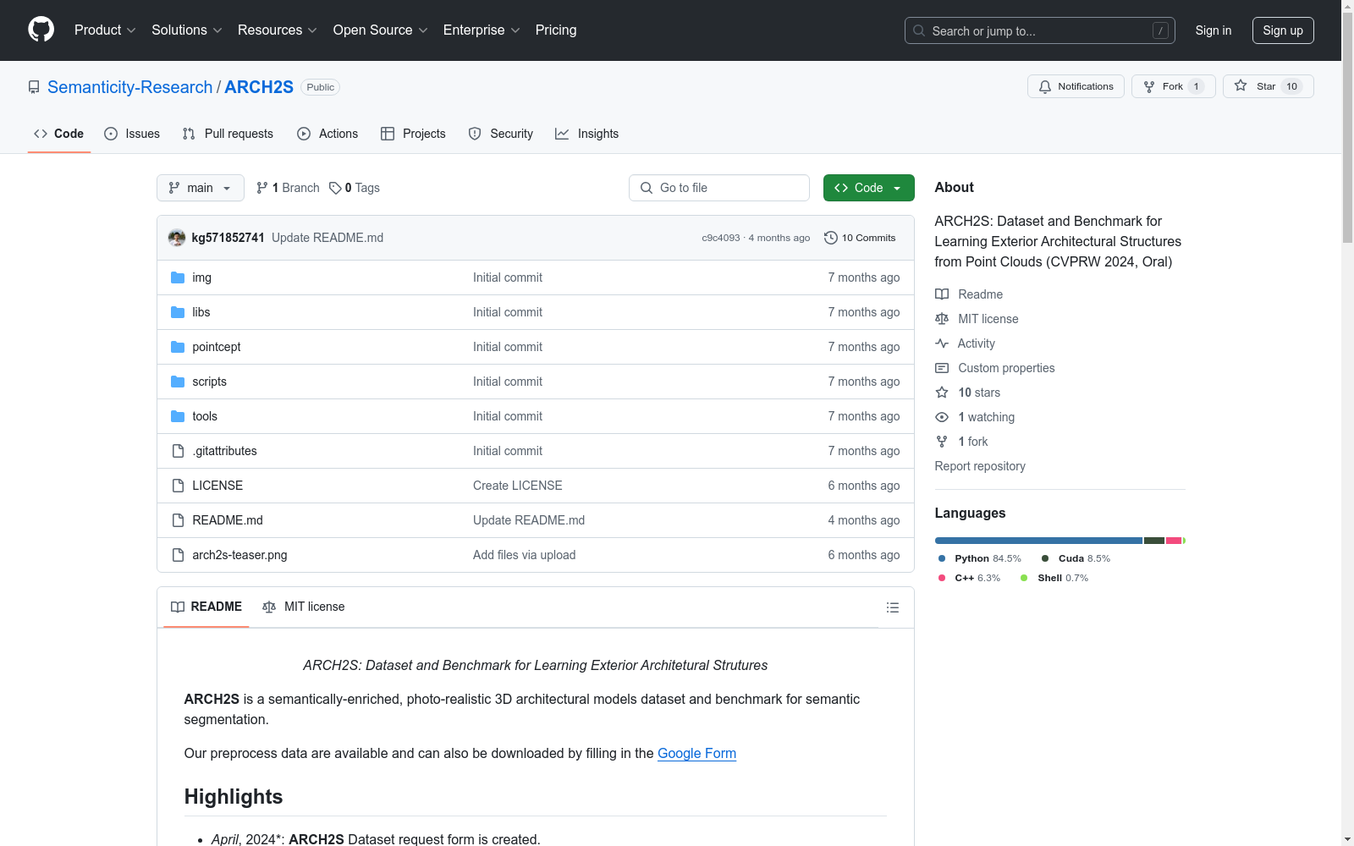Click the Fork button
The height and width of the screenshot is (846, 1354).
[1174, 86]
